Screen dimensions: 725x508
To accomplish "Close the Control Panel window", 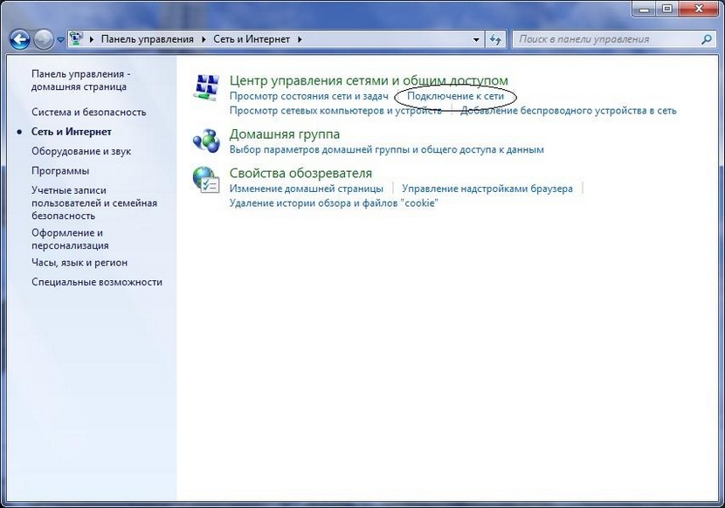I will click(x=699, y=10).
